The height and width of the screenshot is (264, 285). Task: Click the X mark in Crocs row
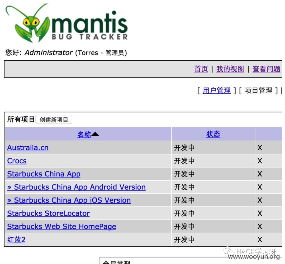point(260,161)
